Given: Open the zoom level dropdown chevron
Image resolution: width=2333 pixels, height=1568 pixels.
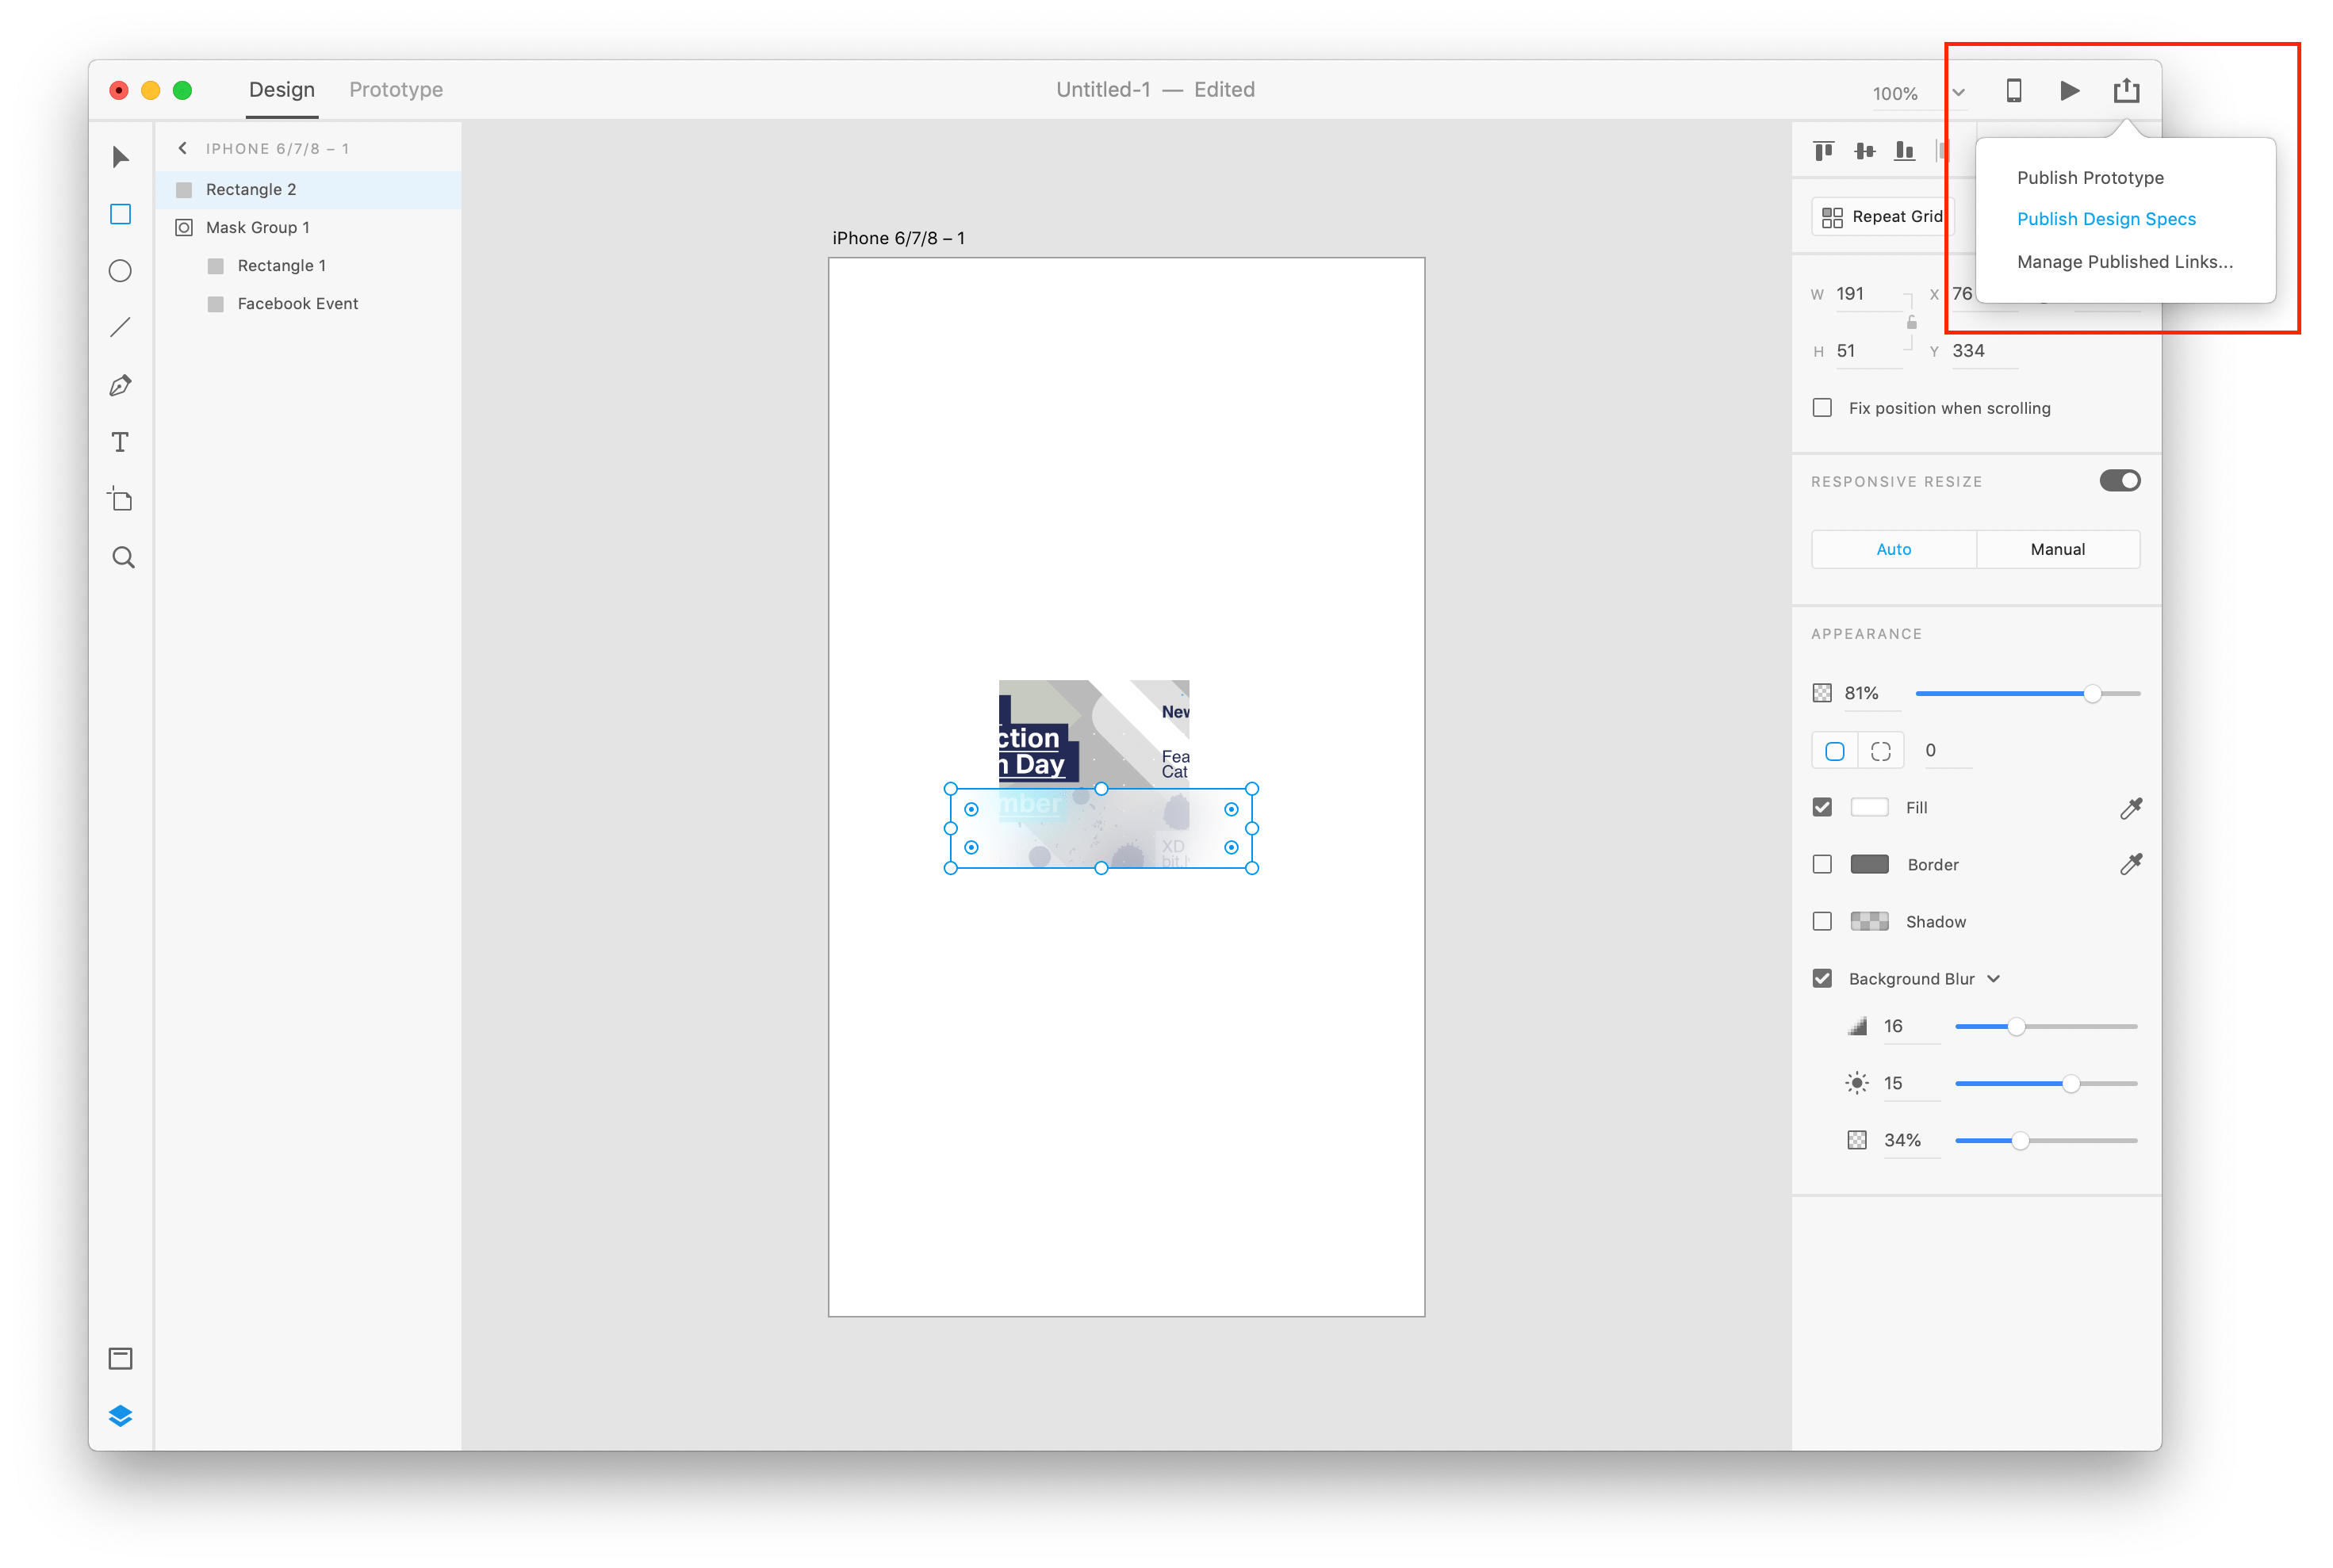Looking at the screenshot, I should click(x=1958, y=93).
